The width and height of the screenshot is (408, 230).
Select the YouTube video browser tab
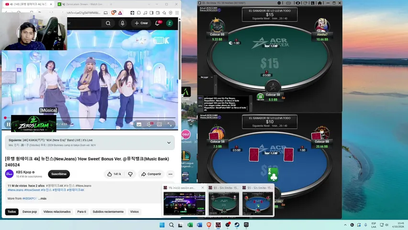[27, 4]
